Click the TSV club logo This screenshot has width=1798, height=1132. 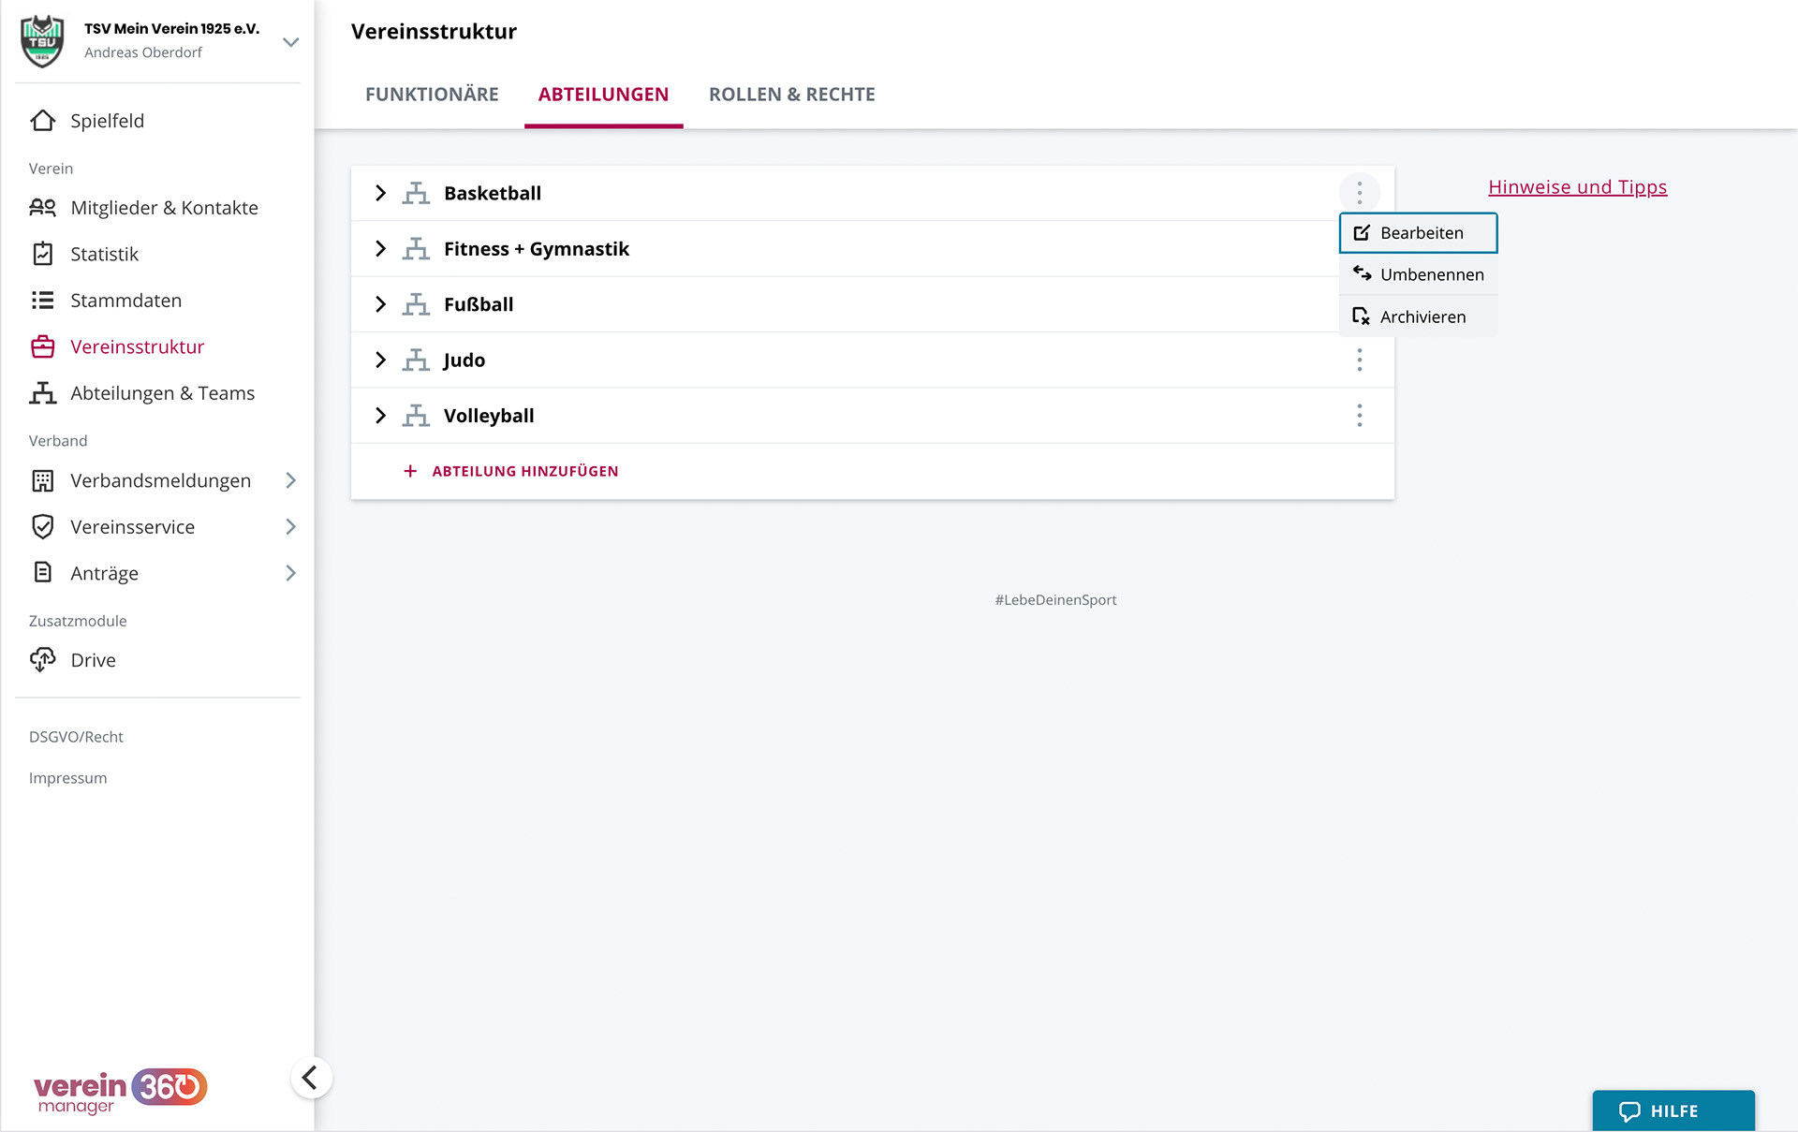coord(42,41)
